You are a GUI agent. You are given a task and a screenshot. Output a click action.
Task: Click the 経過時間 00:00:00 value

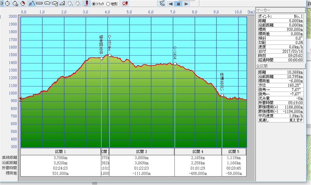[295, 60]
